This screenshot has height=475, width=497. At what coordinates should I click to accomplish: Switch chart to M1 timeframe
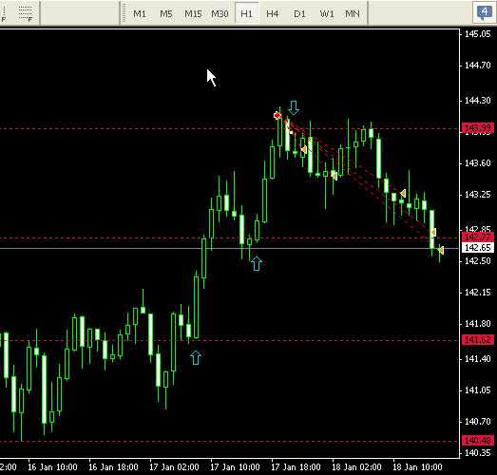[140, 14]
